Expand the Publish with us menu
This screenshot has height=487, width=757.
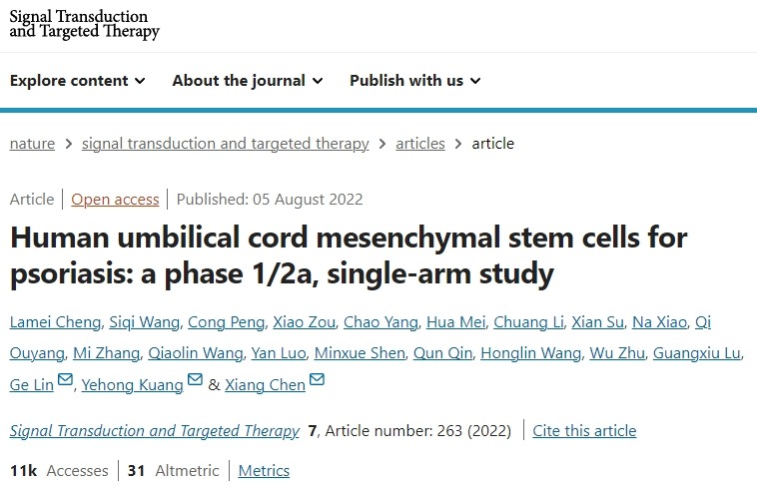414,81
